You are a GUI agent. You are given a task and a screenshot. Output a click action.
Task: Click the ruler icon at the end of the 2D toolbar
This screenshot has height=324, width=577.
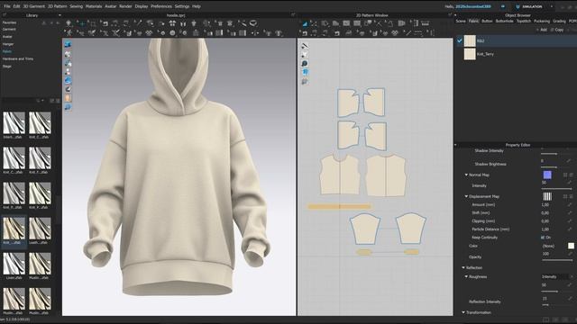[x=425, y=23]
